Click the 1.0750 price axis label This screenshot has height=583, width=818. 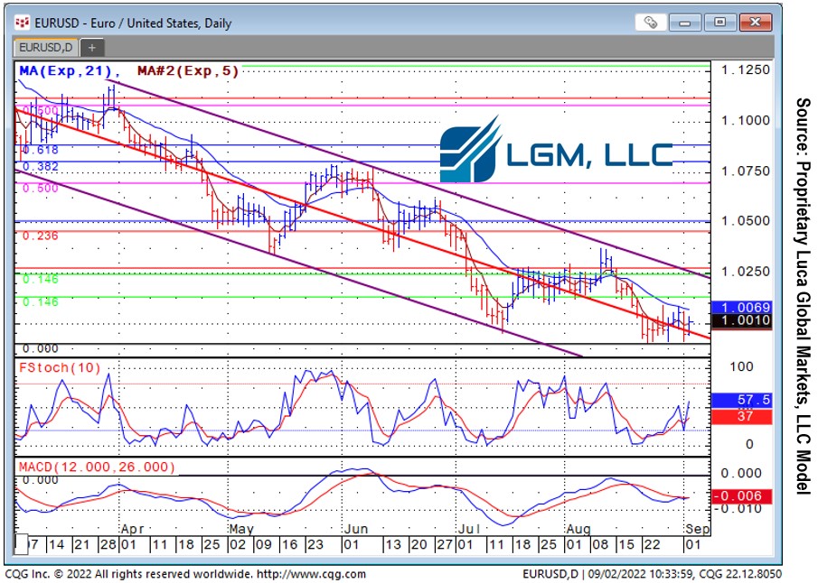click(x=746, y=171)
